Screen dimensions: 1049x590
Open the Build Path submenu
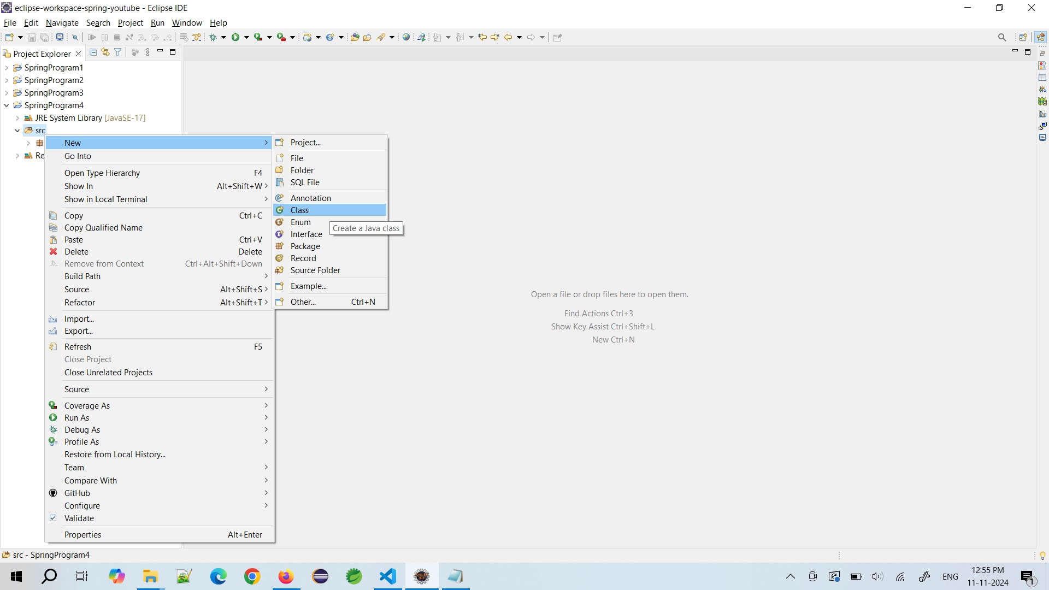point(160,276)
